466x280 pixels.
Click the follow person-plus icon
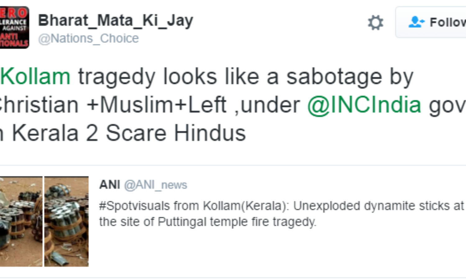(416, 22)
